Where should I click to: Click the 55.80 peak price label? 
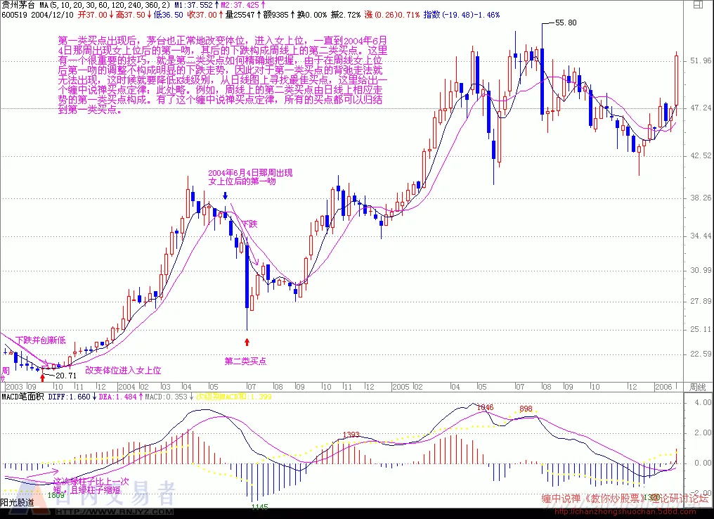click(566, 23)
